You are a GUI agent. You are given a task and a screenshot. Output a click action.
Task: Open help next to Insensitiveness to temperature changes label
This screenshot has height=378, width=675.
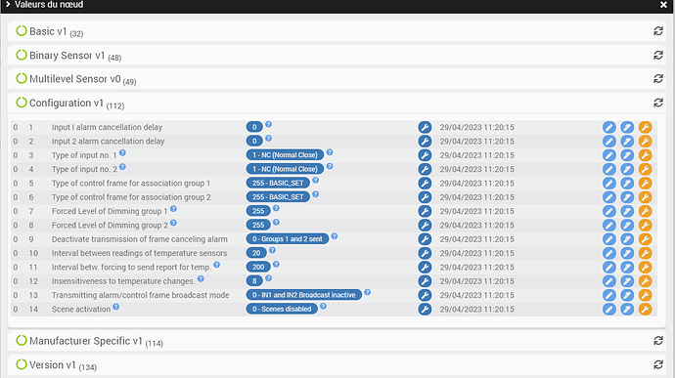click(x=201, y=278)
